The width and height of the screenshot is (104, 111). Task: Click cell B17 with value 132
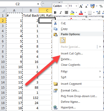click(x=31, y=98)
